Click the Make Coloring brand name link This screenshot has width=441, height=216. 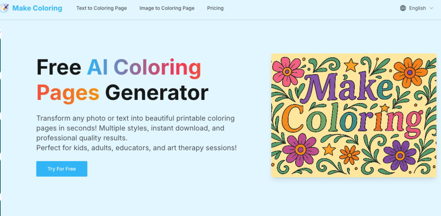pos(37,8)
